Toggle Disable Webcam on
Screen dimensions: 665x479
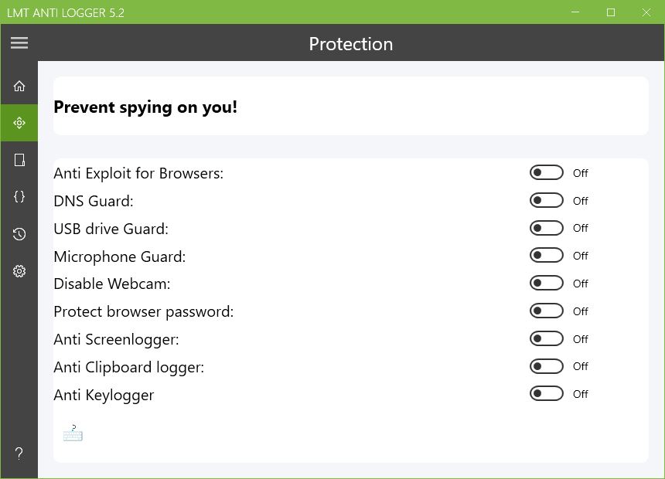pos(546,284)
